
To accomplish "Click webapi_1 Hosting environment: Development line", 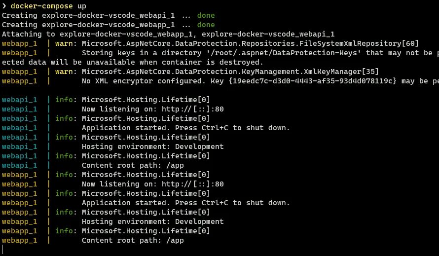I will pos(152,146).
